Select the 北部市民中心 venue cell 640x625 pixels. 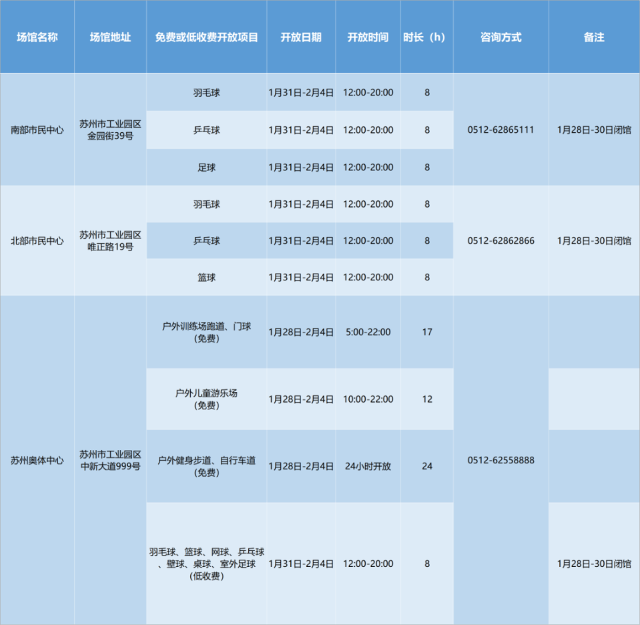(x=37, y=240)
